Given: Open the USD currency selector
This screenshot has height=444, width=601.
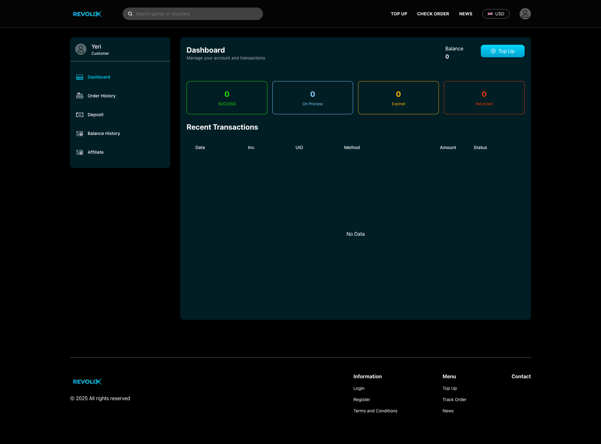Looking at the screenshot, I should [496, 14].
